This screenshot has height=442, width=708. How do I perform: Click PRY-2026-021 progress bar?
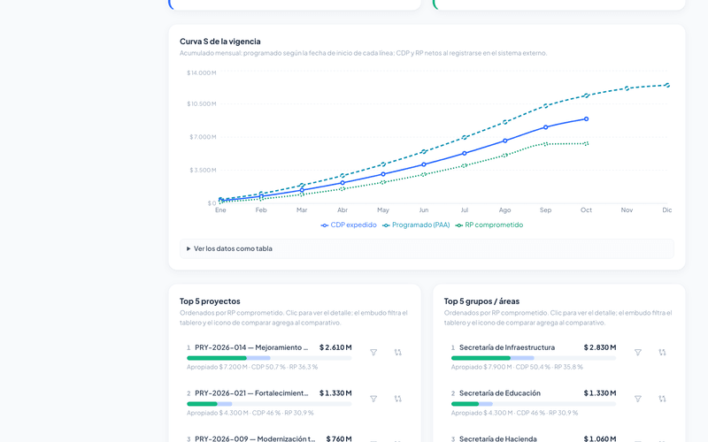coord(269,404)
